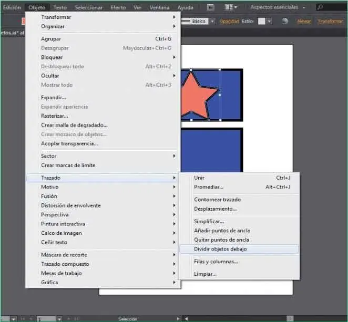348x322 pixels.
Task: Click the Go to Bridge icon
Action: click(x=210, y=7)
